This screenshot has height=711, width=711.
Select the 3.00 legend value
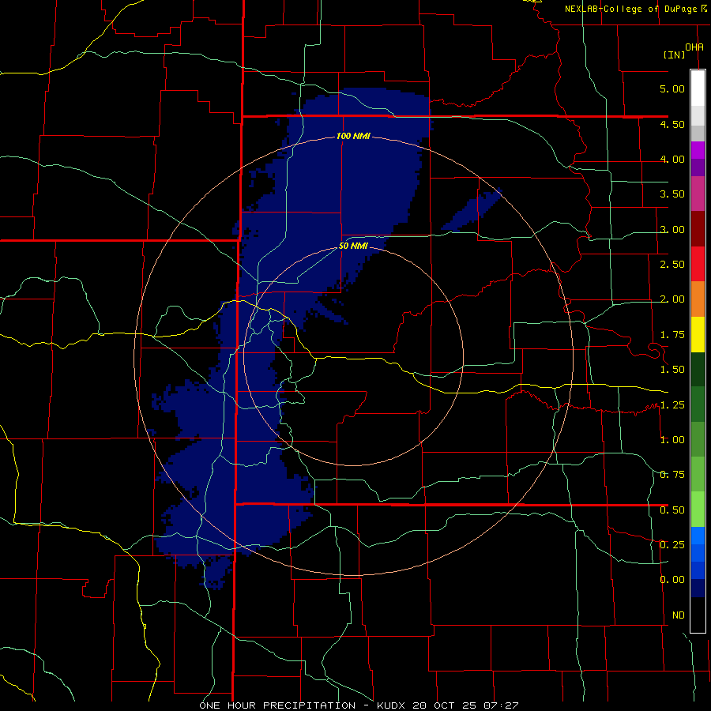[672, 229]
